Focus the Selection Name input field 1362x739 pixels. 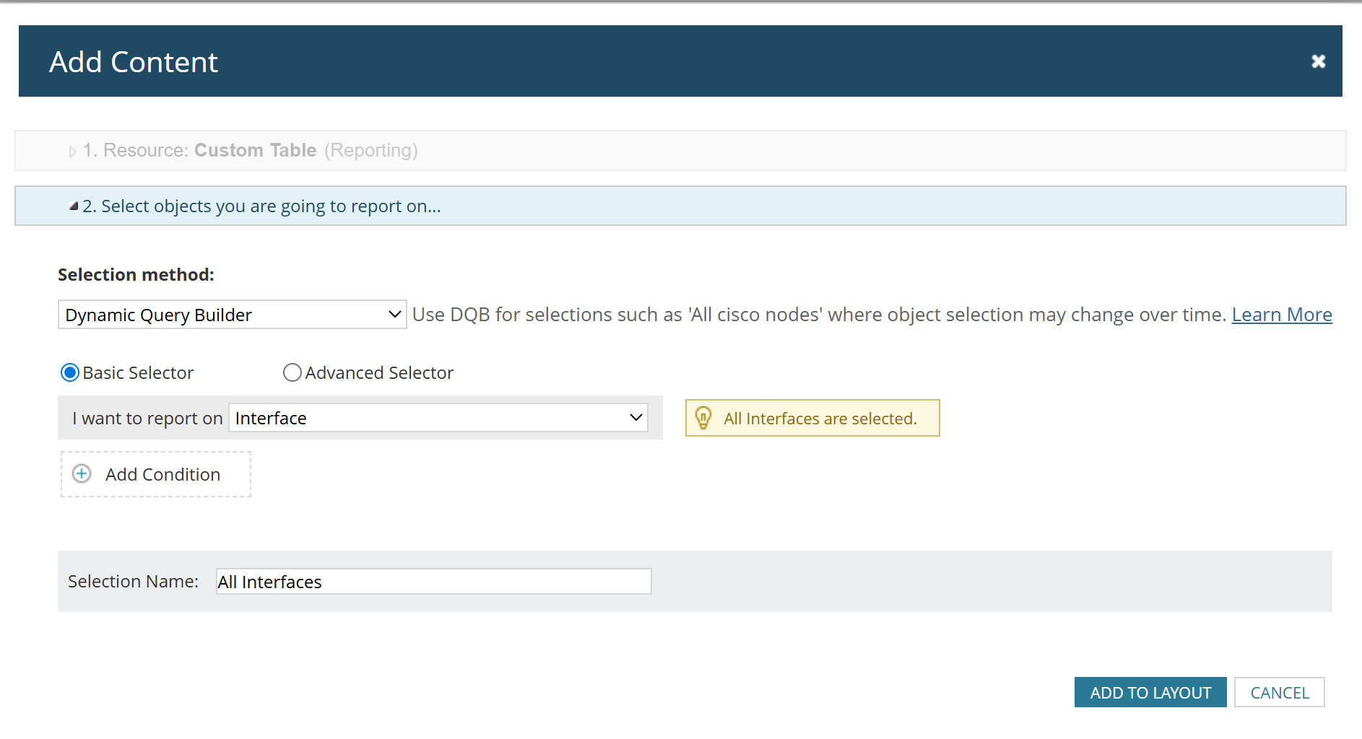coord(433,582)
